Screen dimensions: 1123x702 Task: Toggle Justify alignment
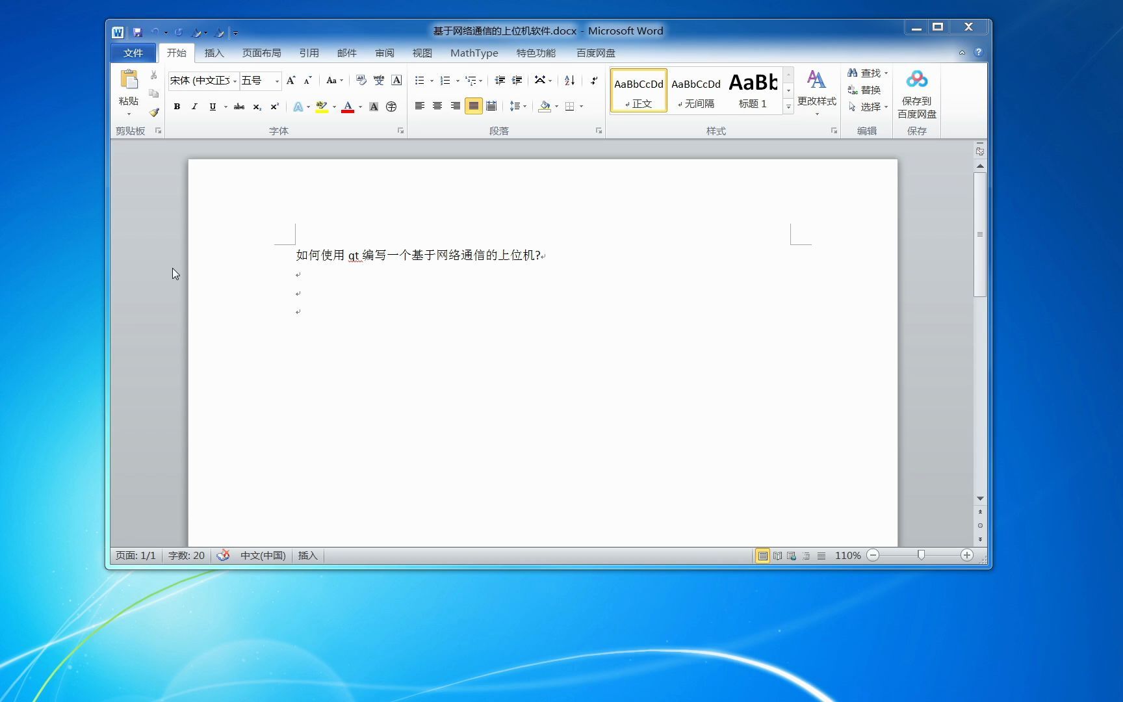click(474, 107)
